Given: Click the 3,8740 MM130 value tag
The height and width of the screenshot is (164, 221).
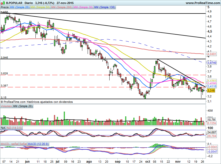Looking at the screenshot, I should tap(212, 63).
